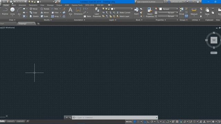
Task: Toggle lineweight display in status bar
Action: pyautogui.click(x=173, y=122)
